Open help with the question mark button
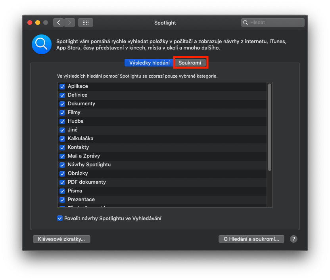The height and width of the screenshot is (280, 330). click(x=294, y=239)
